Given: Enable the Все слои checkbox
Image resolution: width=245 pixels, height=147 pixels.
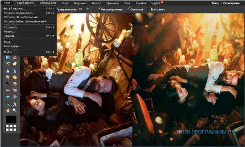Looking at the screenshot, I should (x=148, y=9).
